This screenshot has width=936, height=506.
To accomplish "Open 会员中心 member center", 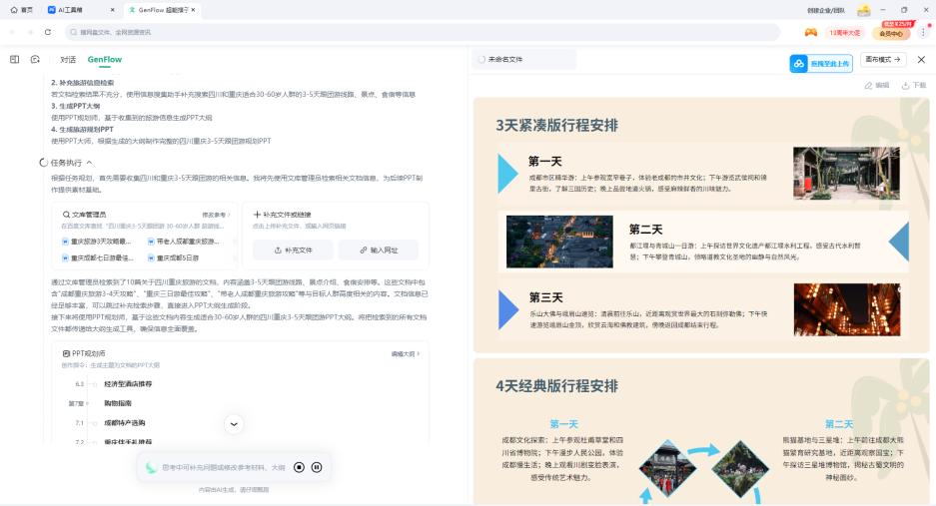I will click(891, 33).
